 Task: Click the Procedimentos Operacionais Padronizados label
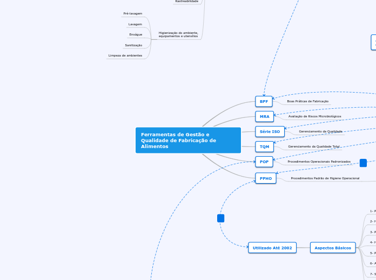319,162
